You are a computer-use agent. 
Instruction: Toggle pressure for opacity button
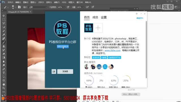(x=68, y=7)
